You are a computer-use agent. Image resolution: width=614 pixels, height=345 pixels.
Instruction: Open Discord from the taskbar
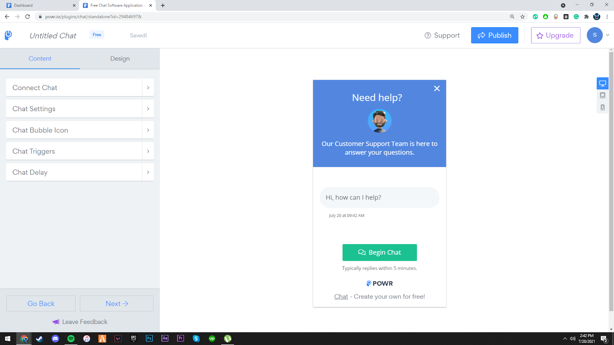(55, 338)
